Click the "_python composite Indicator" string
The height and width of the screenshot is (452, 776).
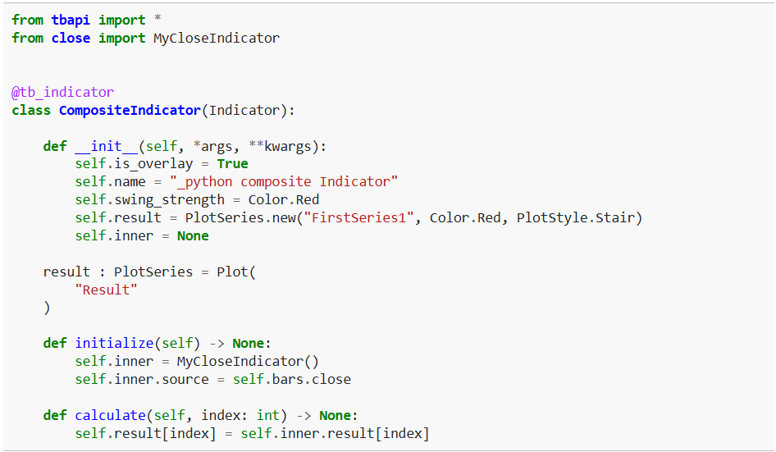point(284,182)
